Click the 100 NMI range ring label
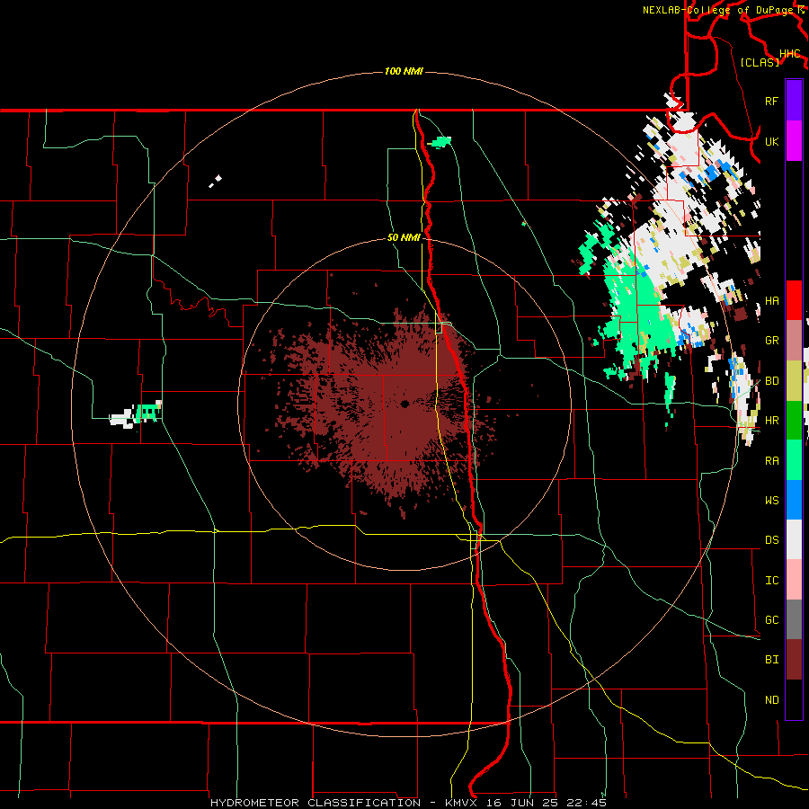 pyautogui.click(x=404, y=71)
